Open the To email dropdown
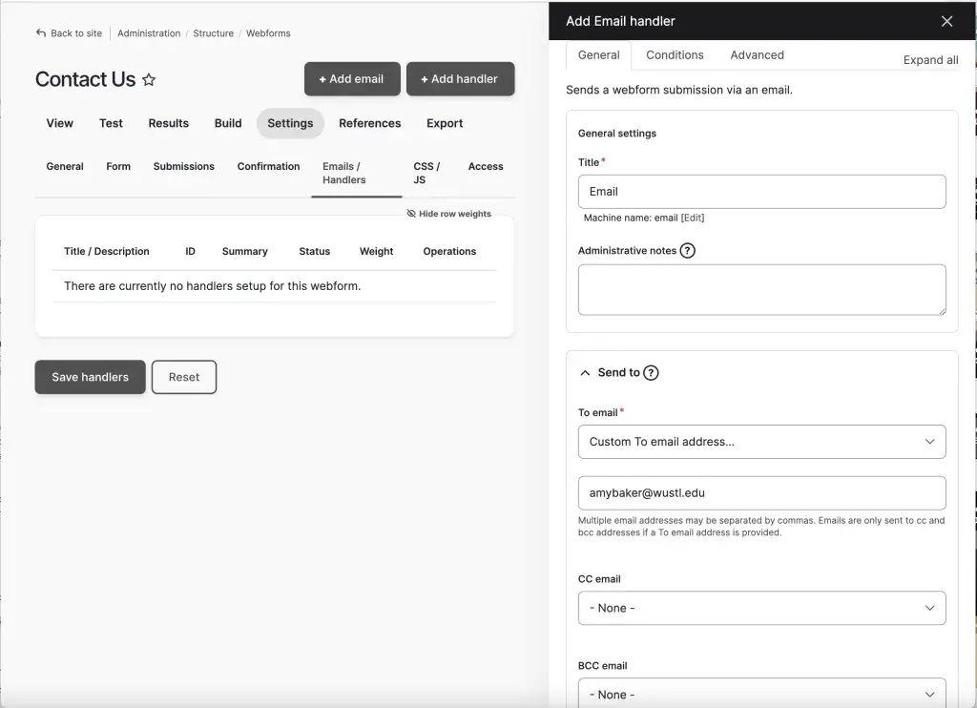Image resolution: width=977 pixels, height=708 pixels. point(761,442)
